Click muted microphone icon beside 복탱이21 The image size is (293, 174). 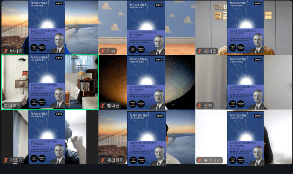(200, 160)
